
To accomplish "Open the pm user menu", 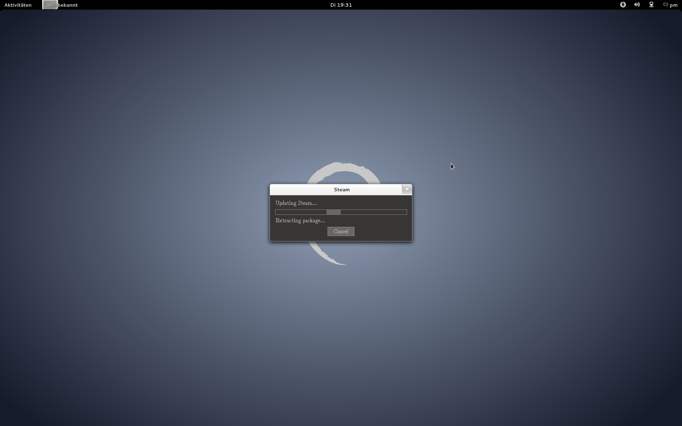I will [670, 5].
